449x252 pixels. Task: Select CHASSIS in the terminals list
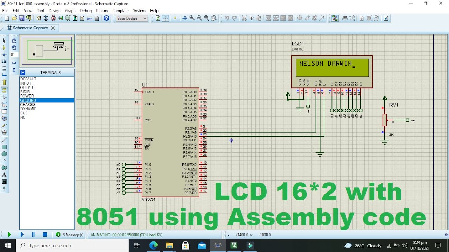tap(47, 105)
